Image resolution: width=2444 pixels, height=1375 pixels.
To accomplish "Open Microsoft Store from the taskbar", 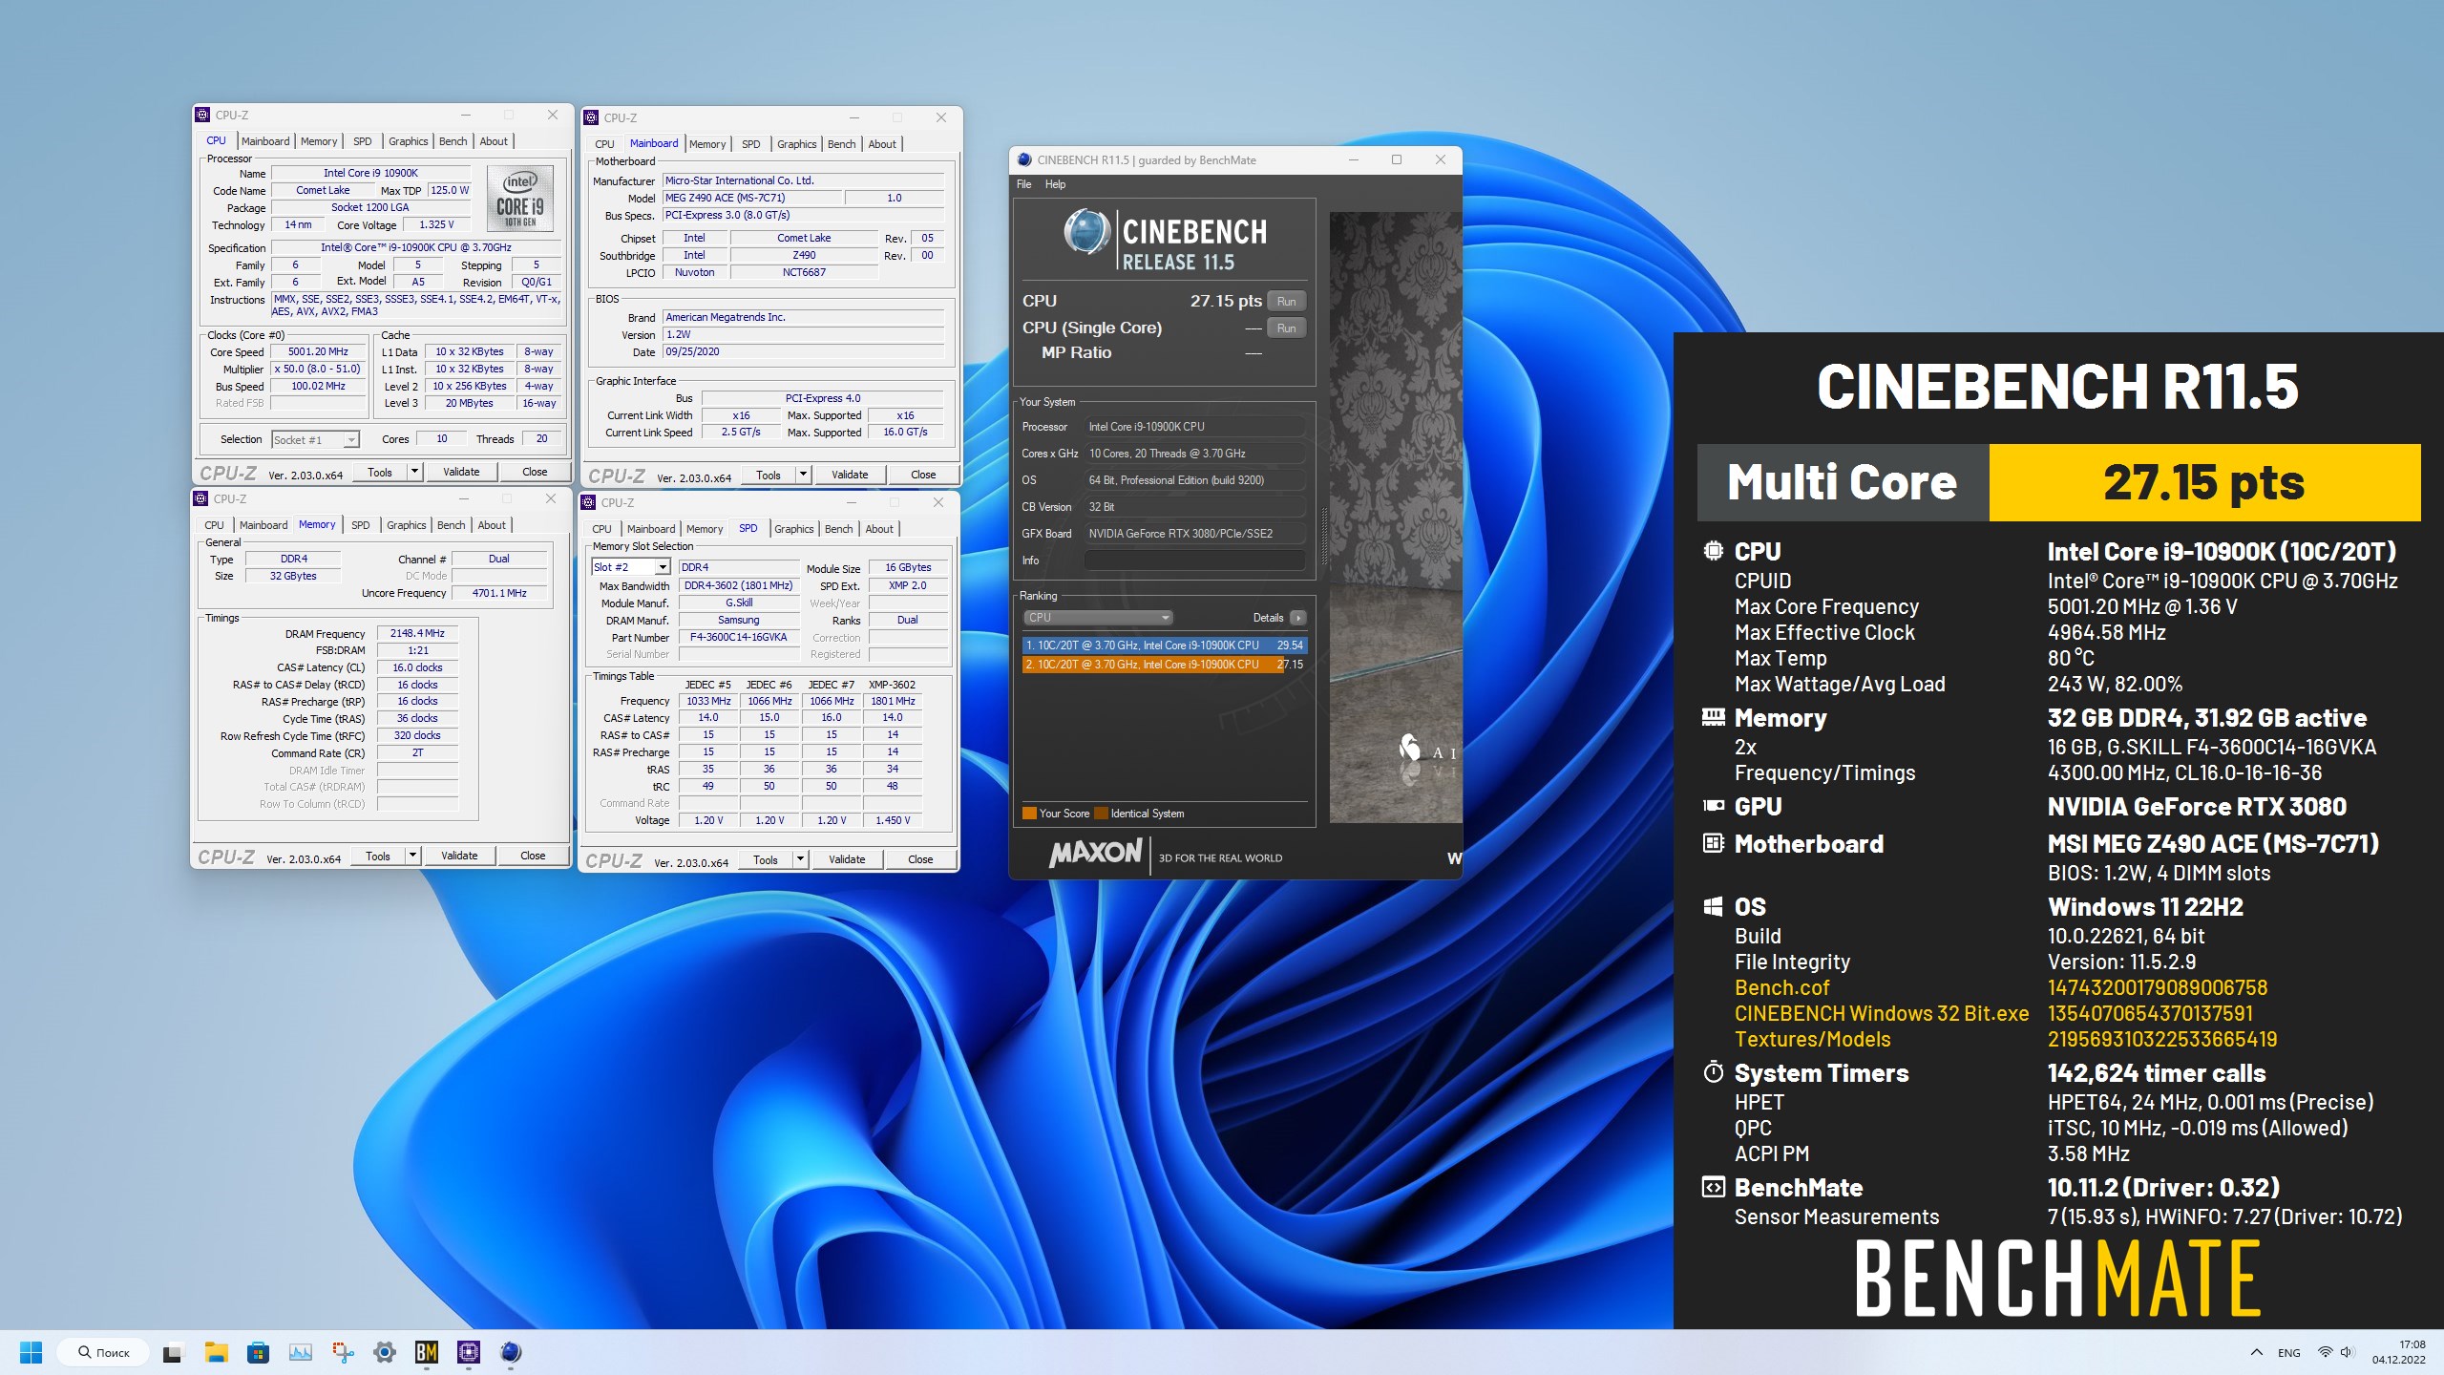I will point(258,1352).
